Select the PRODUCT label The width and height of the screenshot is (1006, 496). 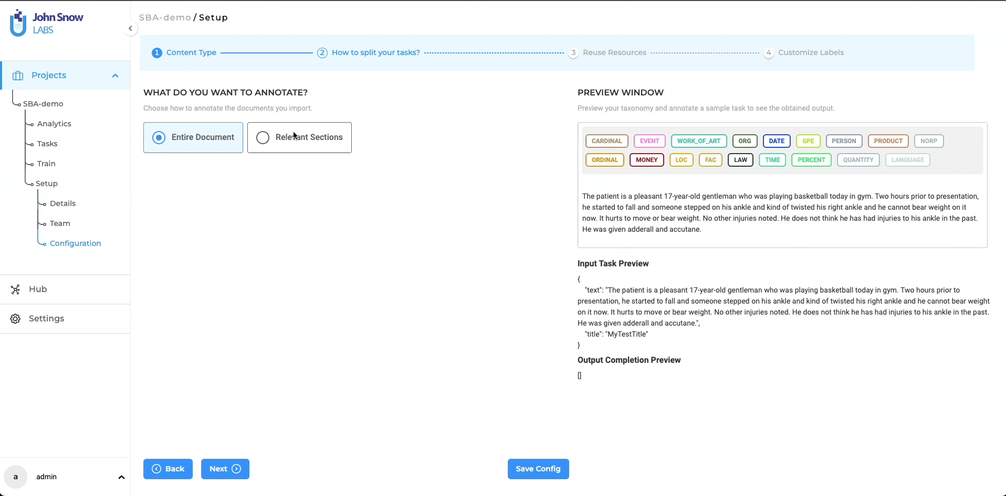888,141
